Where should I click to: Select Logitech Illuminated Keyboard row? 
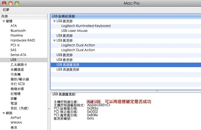(x=126, y=26)
